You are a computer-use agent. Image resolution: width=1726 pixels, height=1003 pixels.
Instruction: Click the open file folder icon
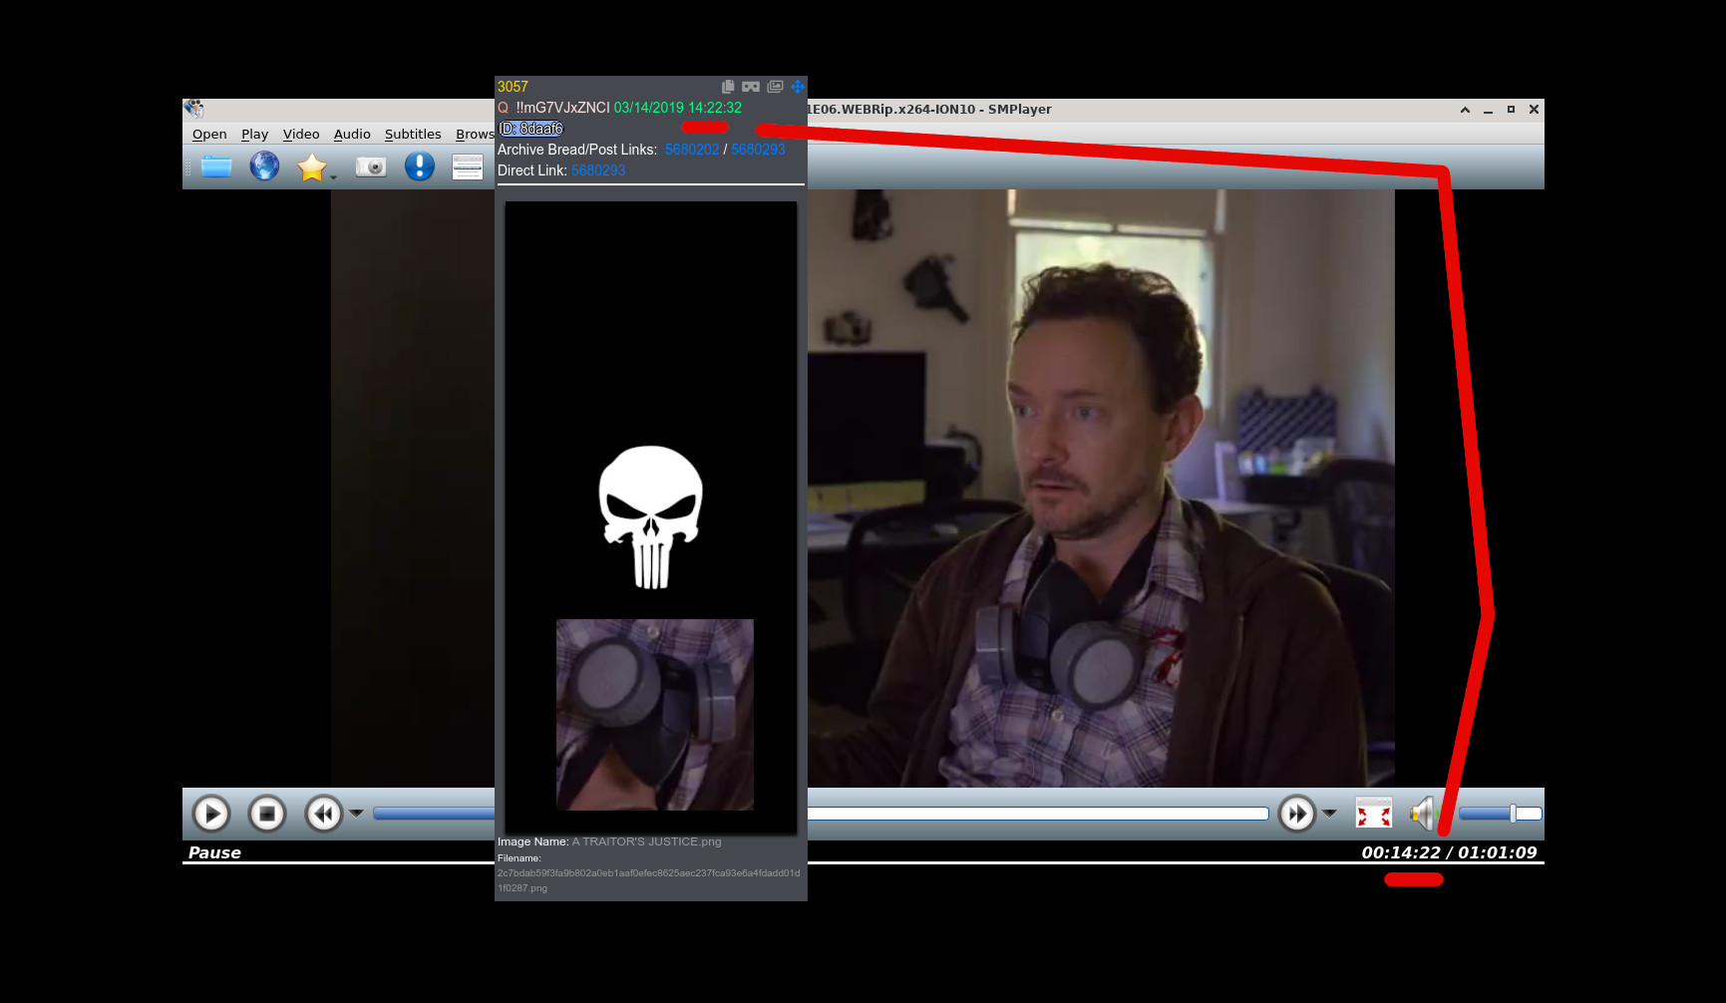tap(216, 167)
